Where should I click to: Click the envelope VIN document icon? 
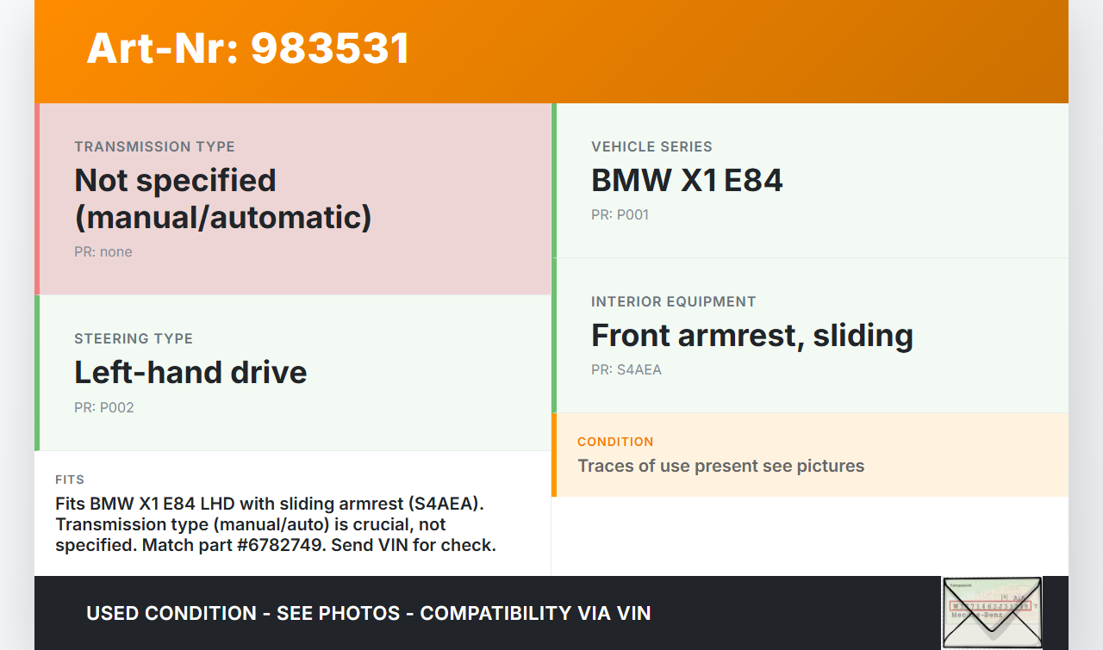pos(992,612)
